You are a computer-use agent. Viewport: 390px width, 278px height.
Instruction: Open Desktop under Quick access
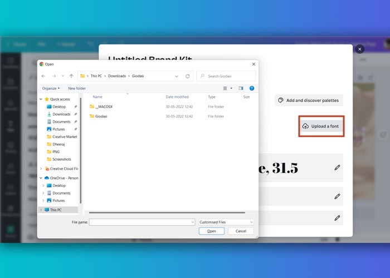pyautogui.click(x=56, y=107)
